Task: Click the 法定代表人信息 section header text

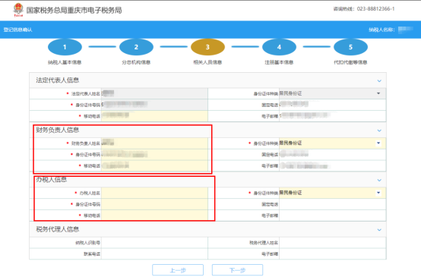Action: [x=58, y=80]
